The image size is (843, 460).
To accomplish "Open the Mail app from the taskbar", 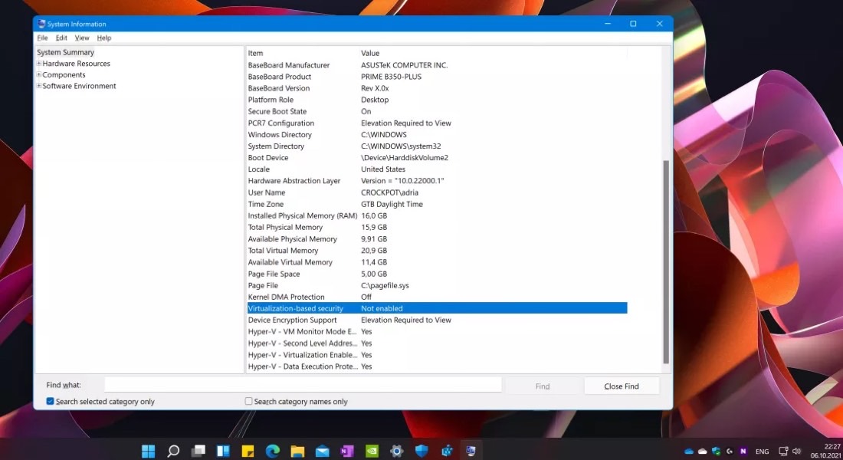I will [322, 452].
